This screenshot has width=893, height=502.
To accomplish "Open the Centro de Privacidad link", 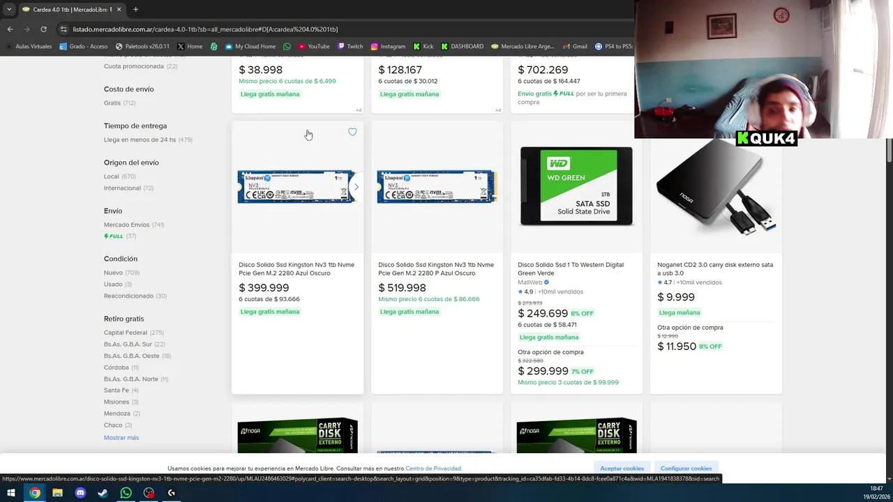I will 434,469.
